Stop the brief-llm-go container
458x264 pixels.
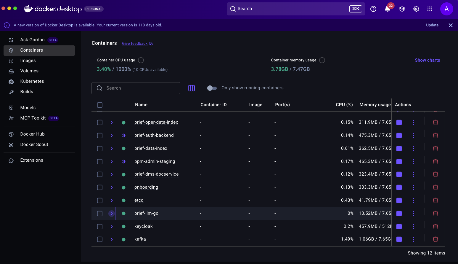click(399, 214)
